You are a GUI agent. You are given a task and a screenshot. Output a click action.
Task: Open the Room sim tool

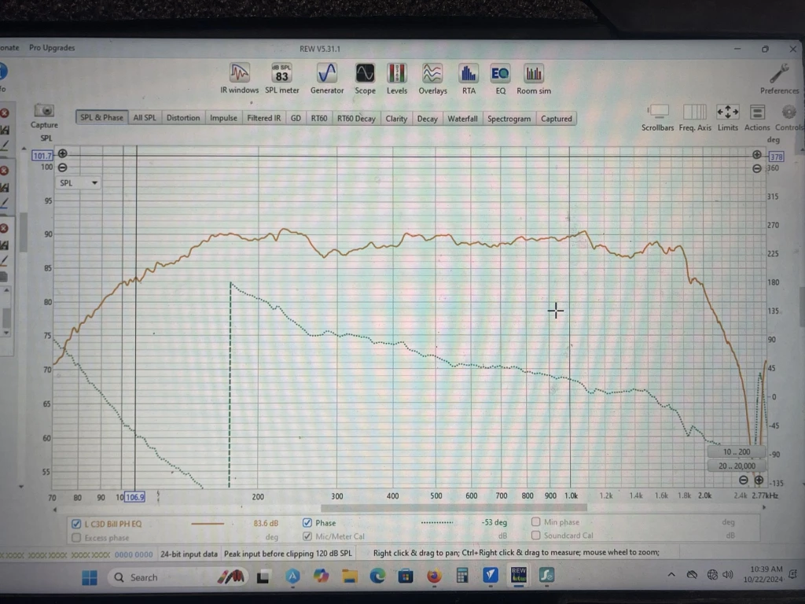tap(534, 74)
